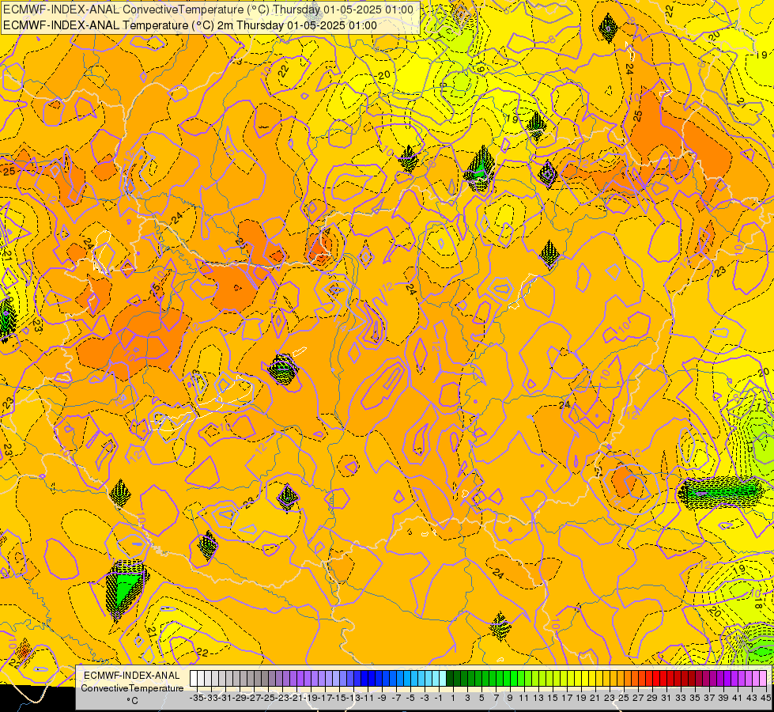Click the '35' legend scale value

pos(695,699)
